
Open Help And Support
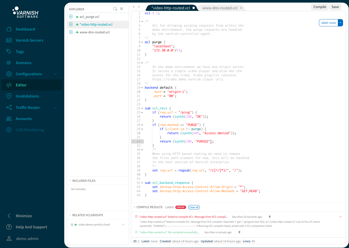(31, 227)
